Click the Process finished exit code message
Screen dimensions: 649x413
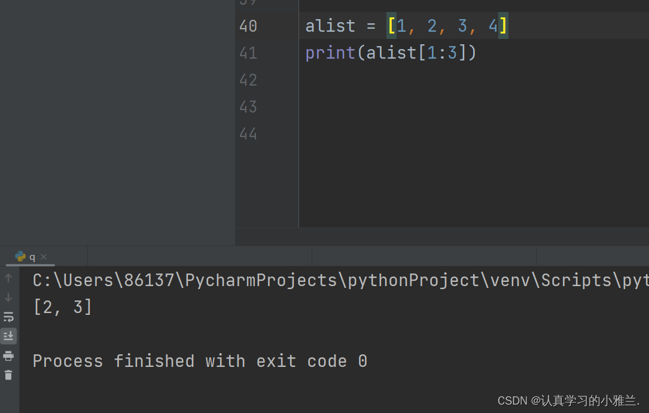tap(200, 361)
